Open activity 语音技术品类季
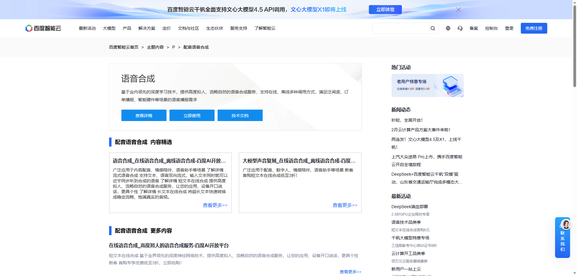The image size is (577, 276). [406, 222]
